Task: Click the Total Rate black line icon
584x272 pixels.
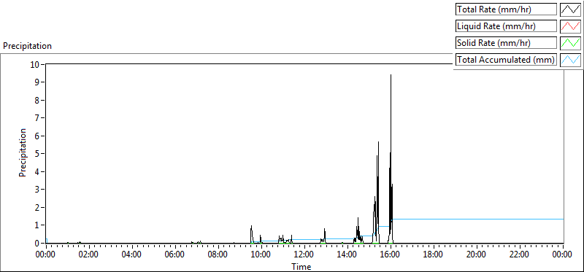Action: tap(571, 9)
